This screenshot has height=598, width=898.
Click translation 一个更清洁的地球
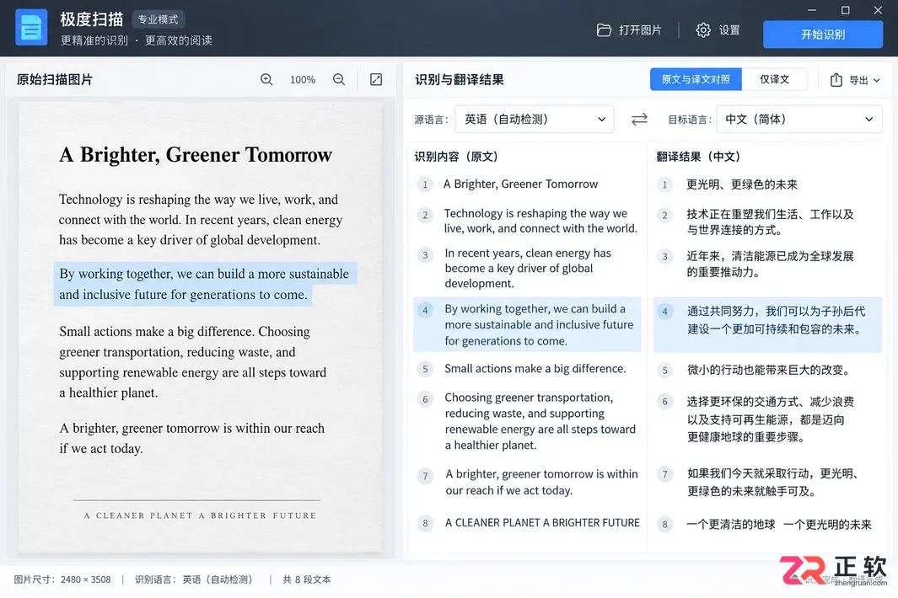(x=779, y=524)
